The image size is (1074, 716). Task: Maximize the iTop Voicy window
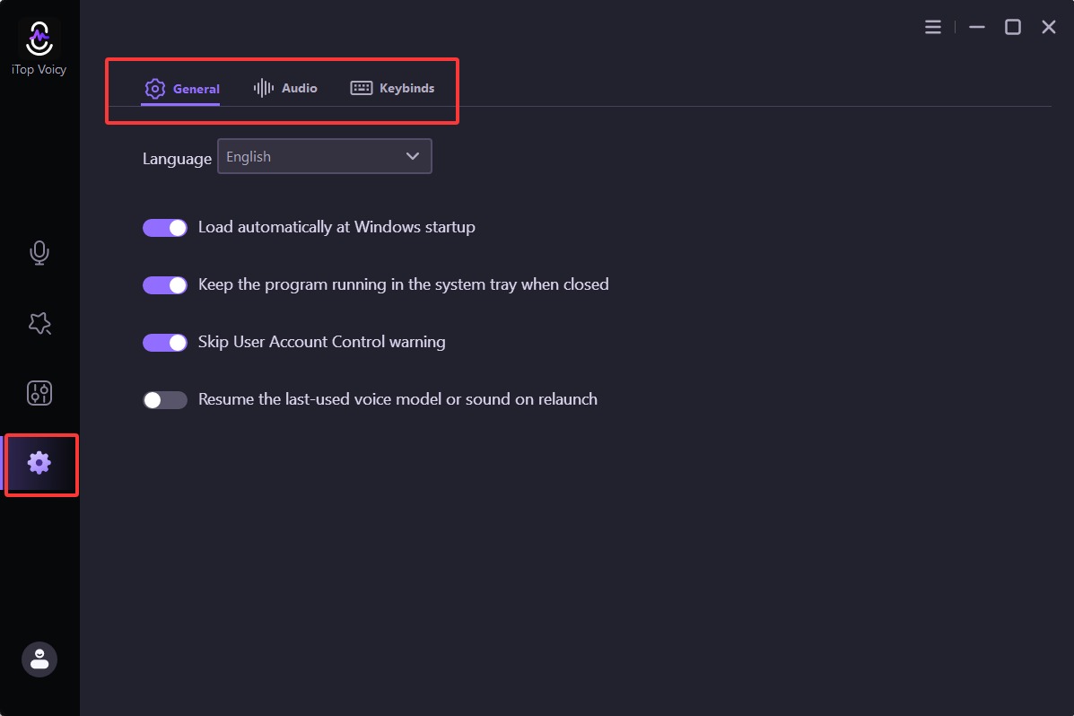tap(1013, 28)
